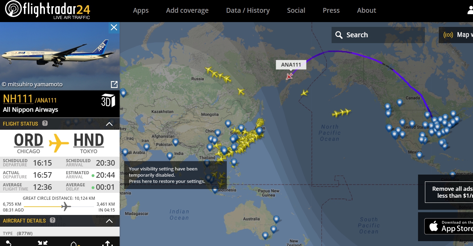Restore visibility settings via notification

(x=175, y=175)
